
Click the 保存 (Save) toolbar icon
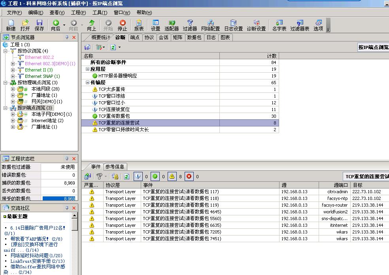[x=39, y=25]
